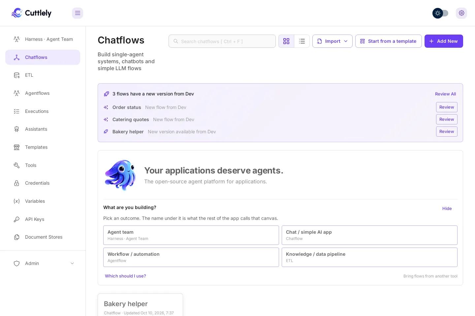
Task: Choose the Knowledge / data pipeline card
Action: pyautogui.click(x=369, y=257)
